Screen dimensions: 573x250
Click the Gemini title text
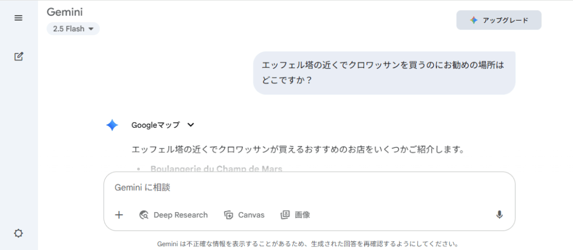pos(65,12)
